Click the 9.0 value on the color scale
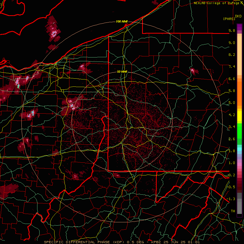The image size is (244, 244). pyautogui.click(x=232, y=43)
